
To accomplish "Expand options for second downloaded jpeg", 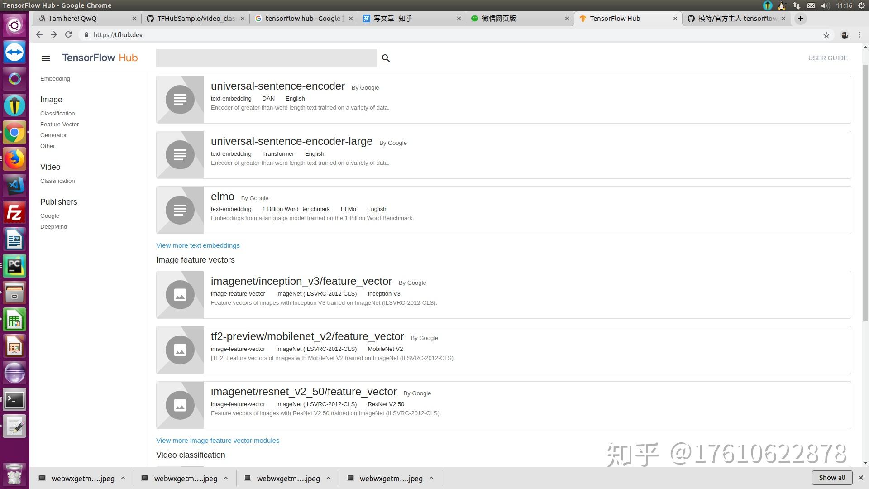I will click(226, 478).
